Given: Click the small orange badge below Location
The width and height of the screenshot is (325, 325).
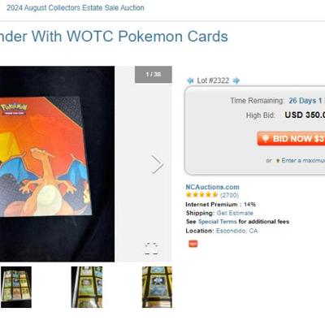Looking at the screenshot, I should click(193, 244).
